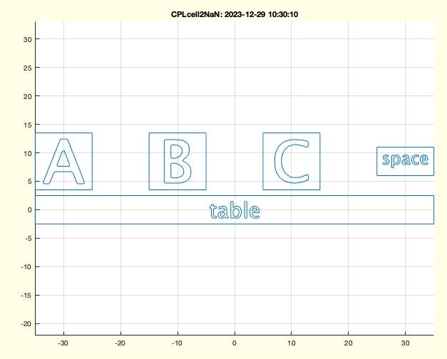Screen dimensions: 447x359
Task: Click the word "table" in the long rectangle
Action: coord(235,210)
